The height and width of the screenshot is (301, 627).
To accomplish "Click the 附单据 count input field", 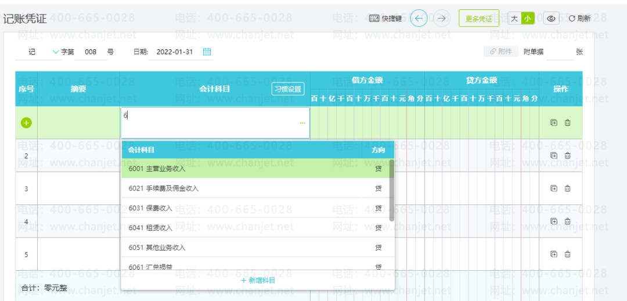I will tap(560, 52).
